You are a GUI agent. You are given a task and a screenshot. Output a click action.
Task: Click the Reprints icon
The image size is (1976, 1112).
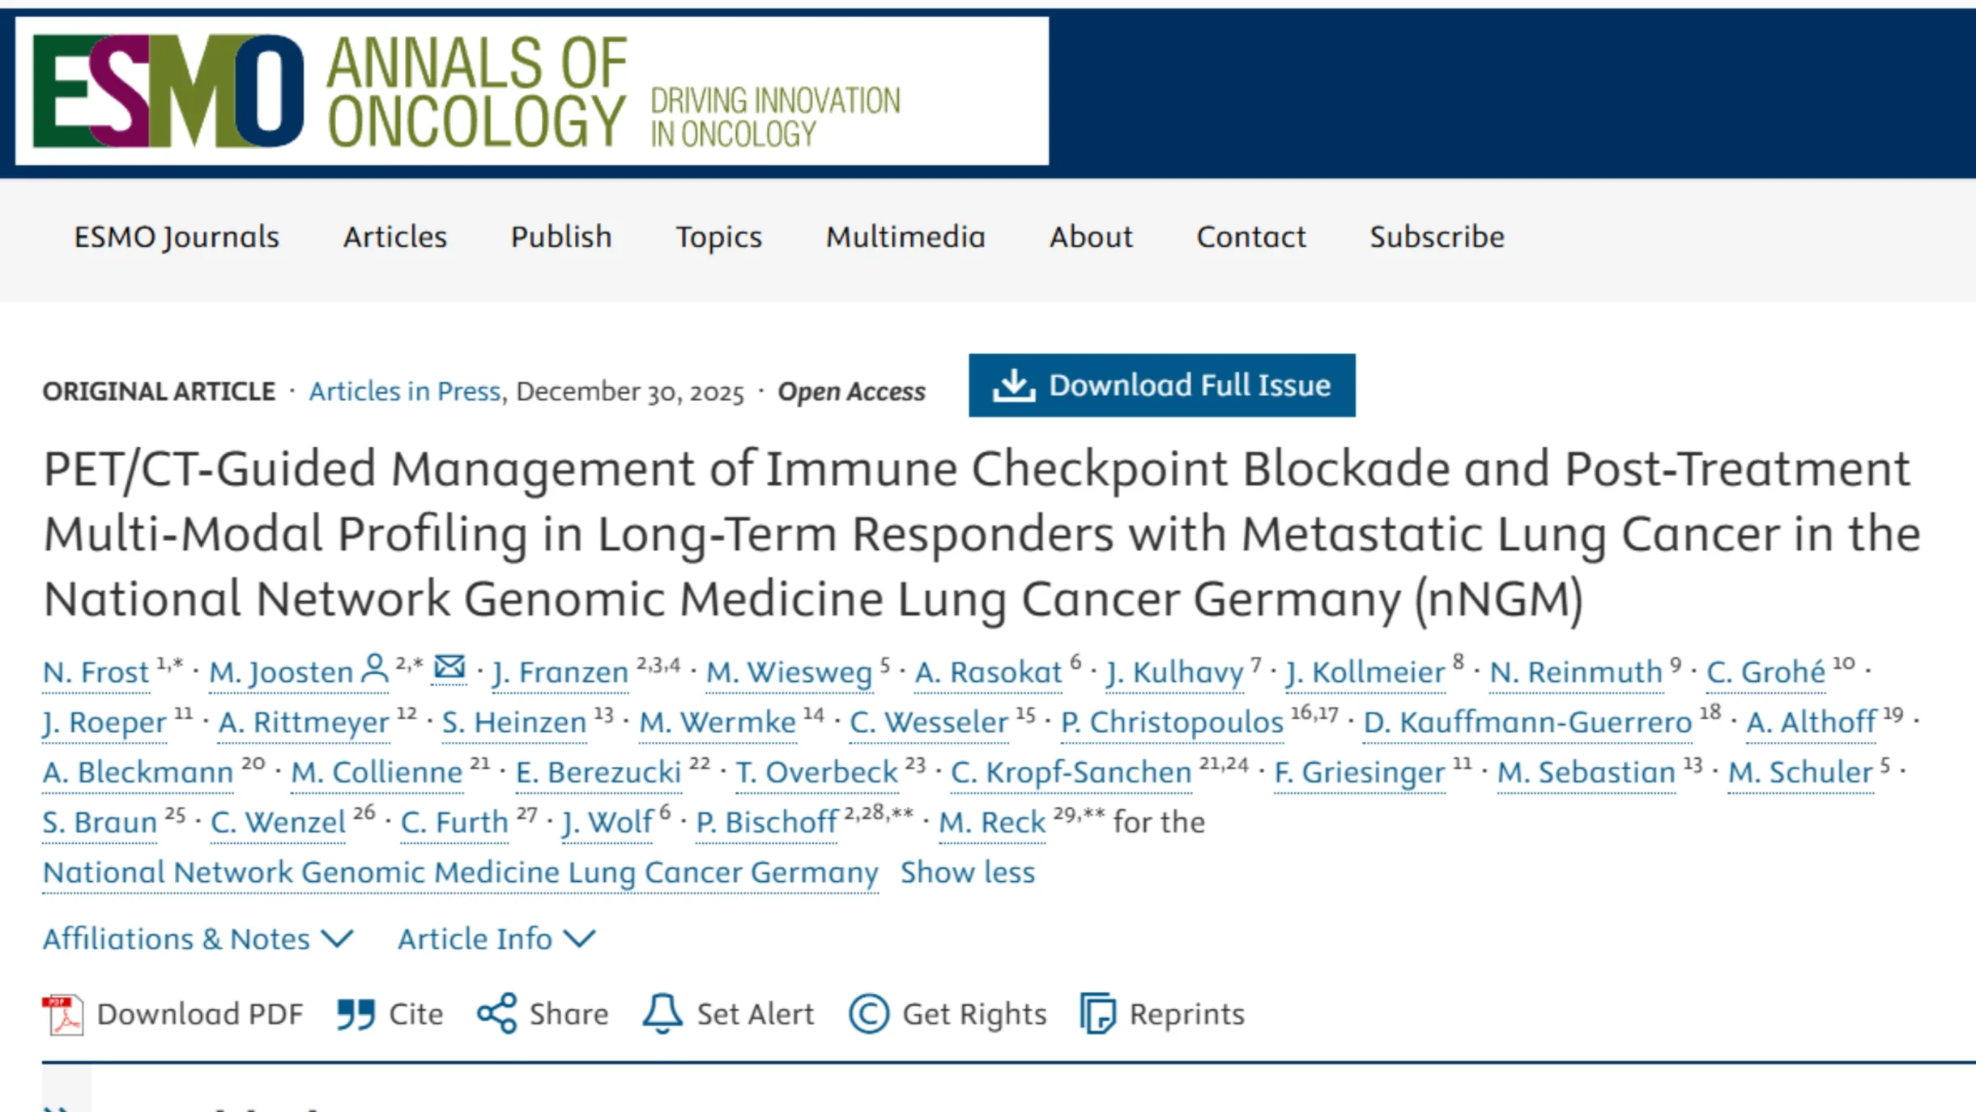click(1099, 1012)
